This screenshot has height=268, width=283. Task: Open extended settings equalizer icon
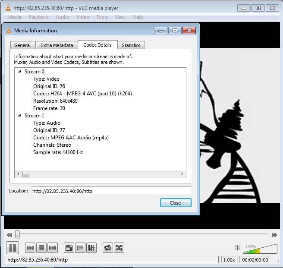(x=91, y=248)
